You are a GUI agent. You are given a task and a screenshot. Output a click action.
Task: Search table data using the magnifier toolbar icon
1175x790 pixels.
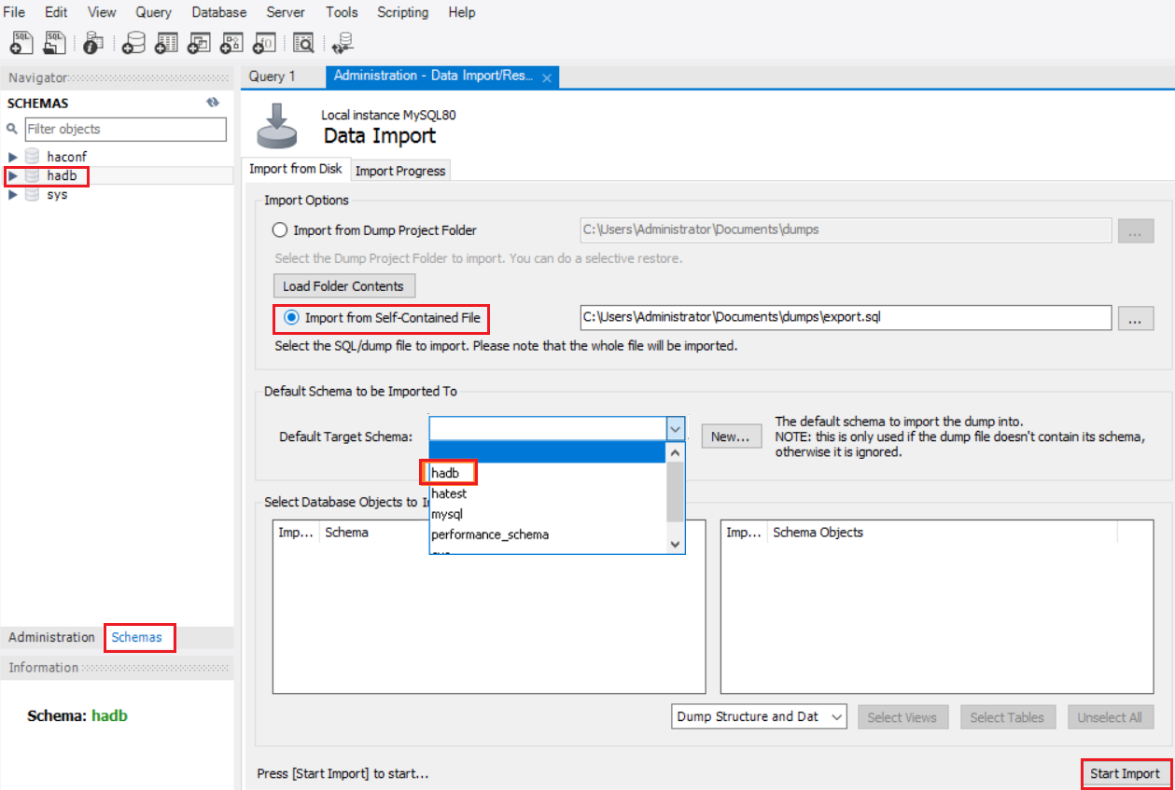[303, 42]
